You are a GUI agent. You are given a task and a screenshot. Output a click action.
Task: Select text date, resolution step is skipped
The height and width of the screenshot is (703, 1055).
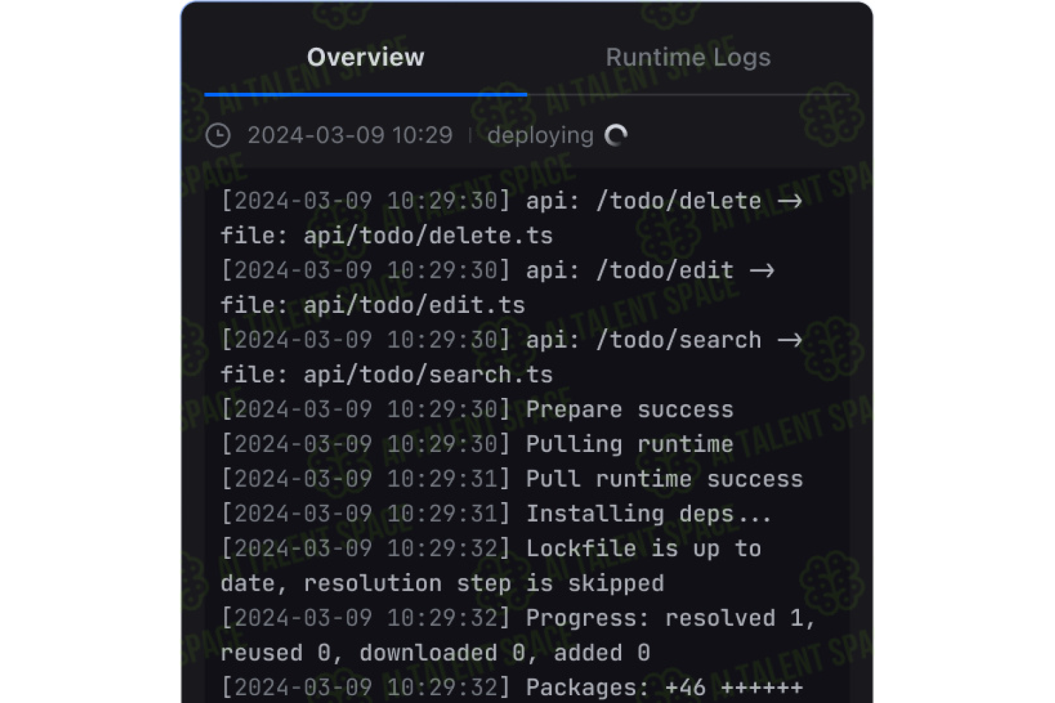(442, 583)
